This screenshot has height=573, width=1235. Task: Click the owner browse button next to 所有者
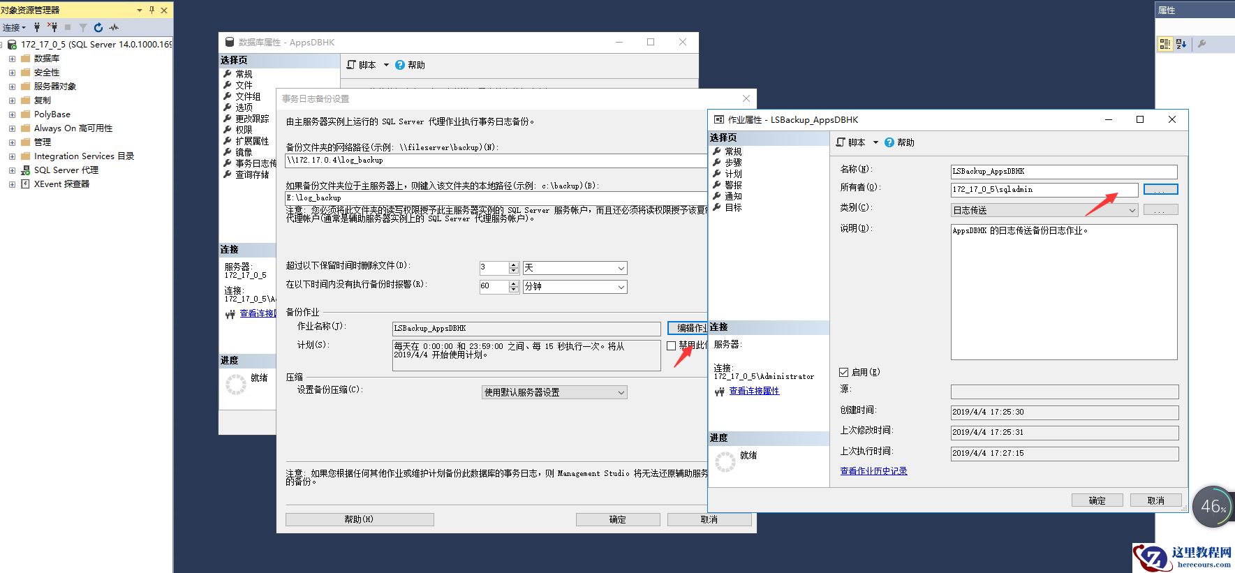coord(1160,189)
